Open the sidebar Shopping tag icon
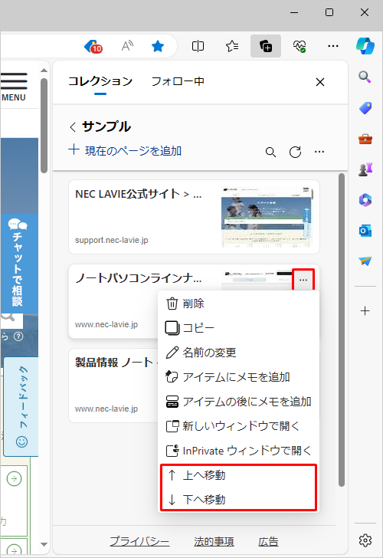Image resolution: width=383 pixels, height=558 pixels. click(x=365, y=108)
